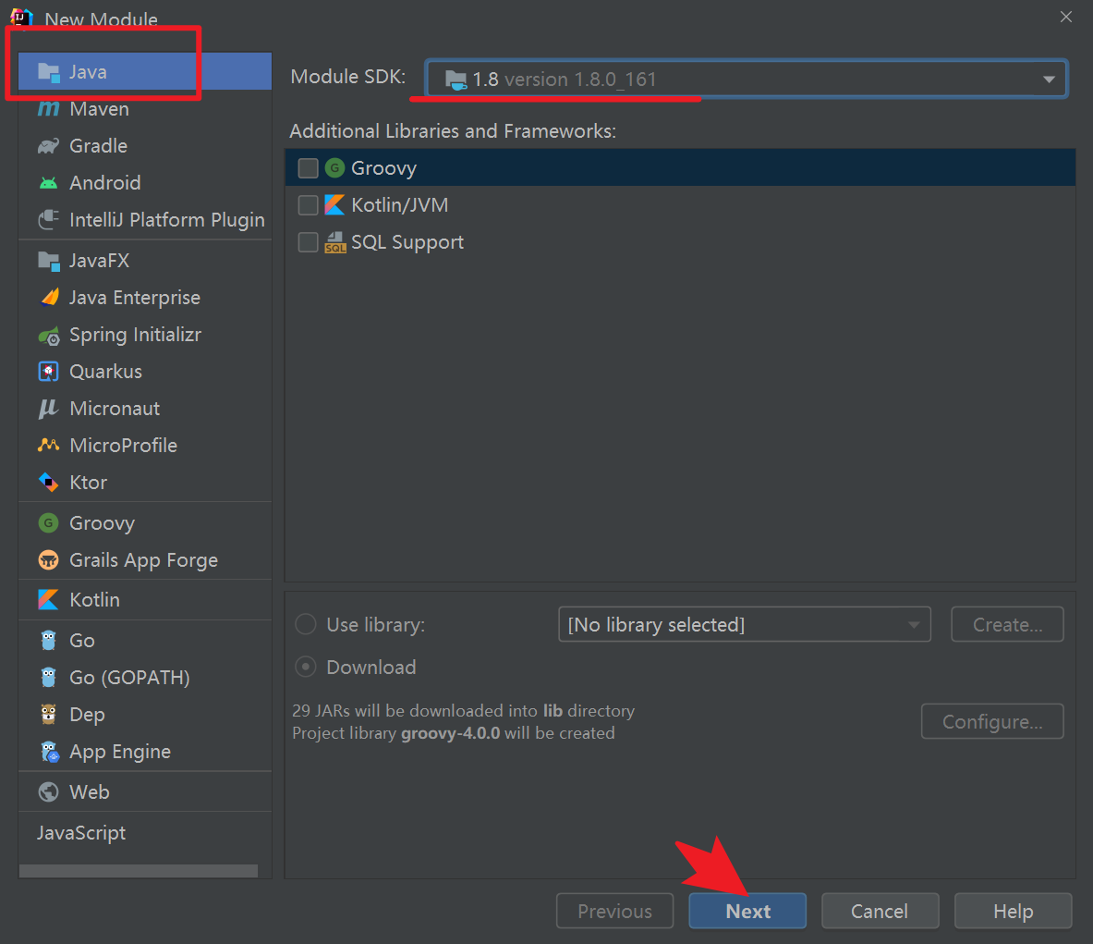This screenshot has height=944, width=1093.
Task: Select JavaScript category in list
Action: 146,832
